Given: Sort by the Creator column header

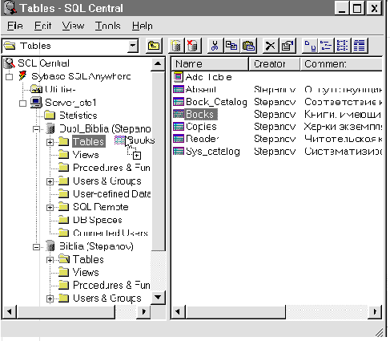Looking at the screenshot, I should pyautogui.click(x=274, y=64).
